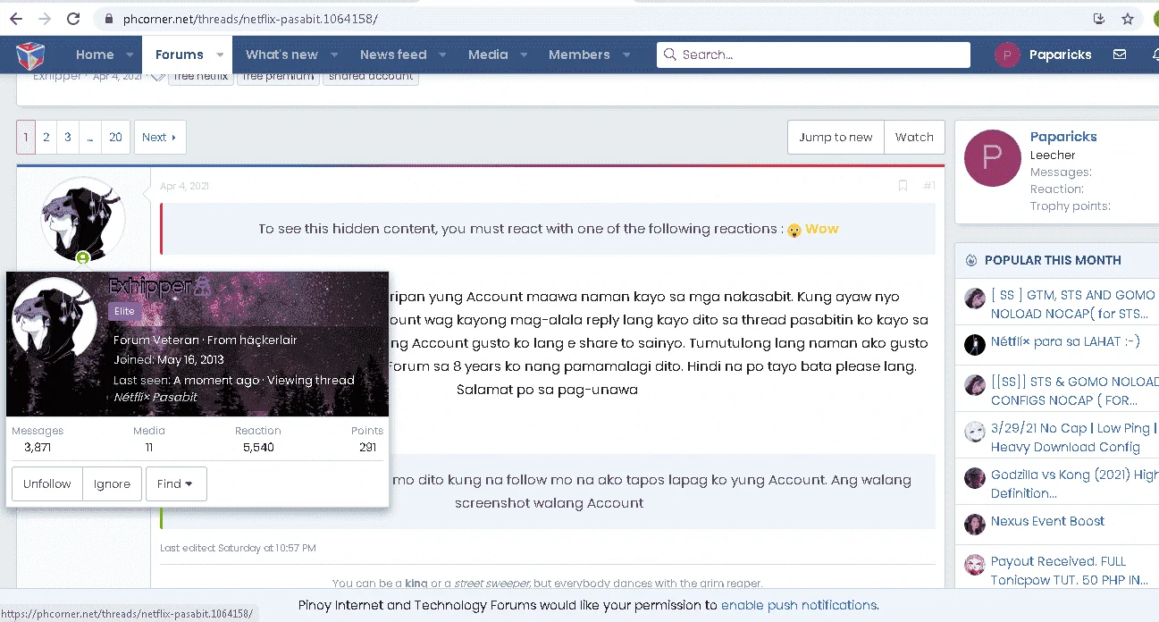Open page jump ellipsis in pagination
This screenshot has width=1159, height=622.
[90, 137]
